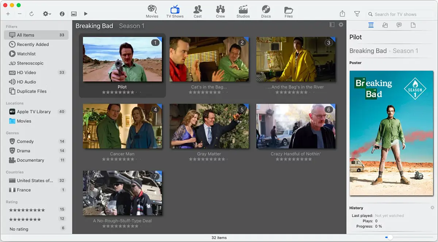This screenshot has height=242, width=438.
Task: Open the comments tab in inspector
Action: [399, 25]
